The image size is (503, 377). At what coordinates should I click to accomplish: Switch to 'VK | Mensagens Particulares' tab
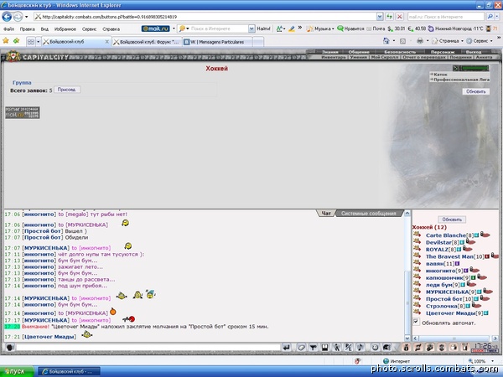(x=217, y=42)
